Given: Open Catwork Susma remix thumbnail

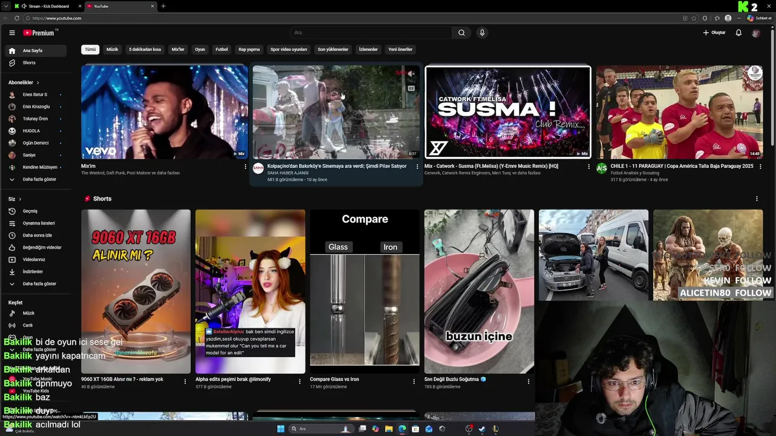Looking at the screenshot, I should [x=508, y=112].
